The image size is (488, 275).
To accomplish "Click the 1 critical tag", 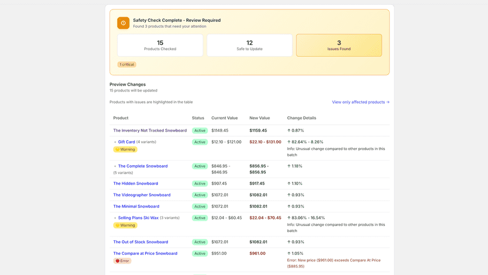I will 127,64.
